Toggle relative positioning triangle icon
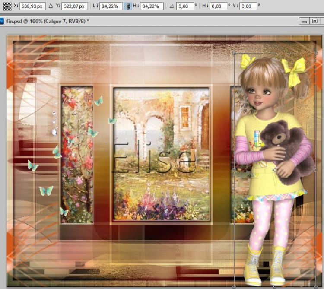The width and height of the screenshot is (324, 289). pyautogui.click(x=51, y=6)
